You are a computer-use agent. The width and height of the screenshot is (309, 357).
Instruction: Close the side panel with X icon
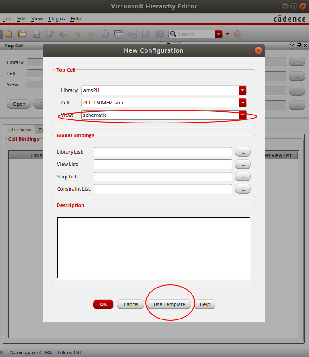[x=305, y=46]
